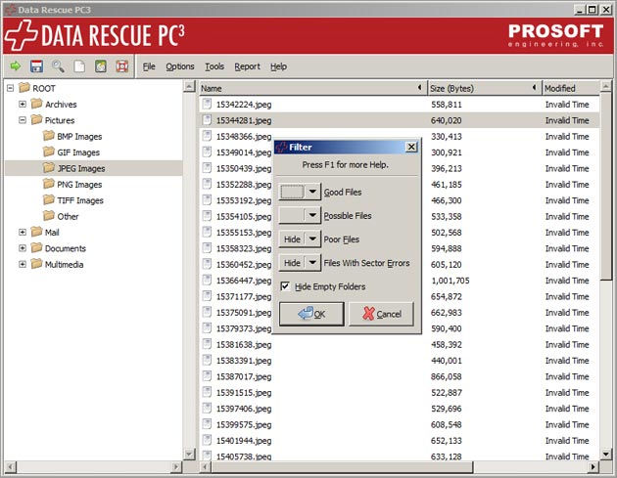Collapse the Pictures tree node
Image resolution: width=617 pixels, height=478 pixels.
[23, 120]
